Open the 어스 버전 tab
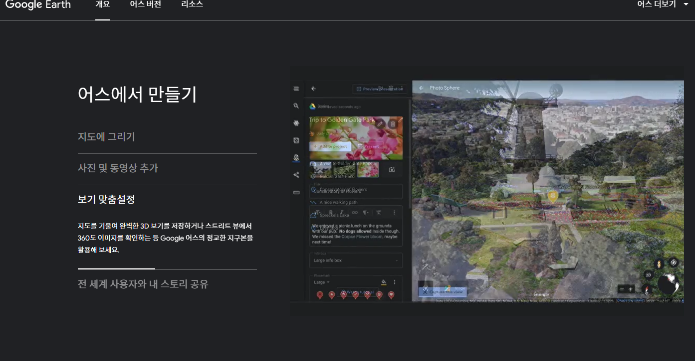The width and height of the screenshot is (695, 361). [145, 4]
